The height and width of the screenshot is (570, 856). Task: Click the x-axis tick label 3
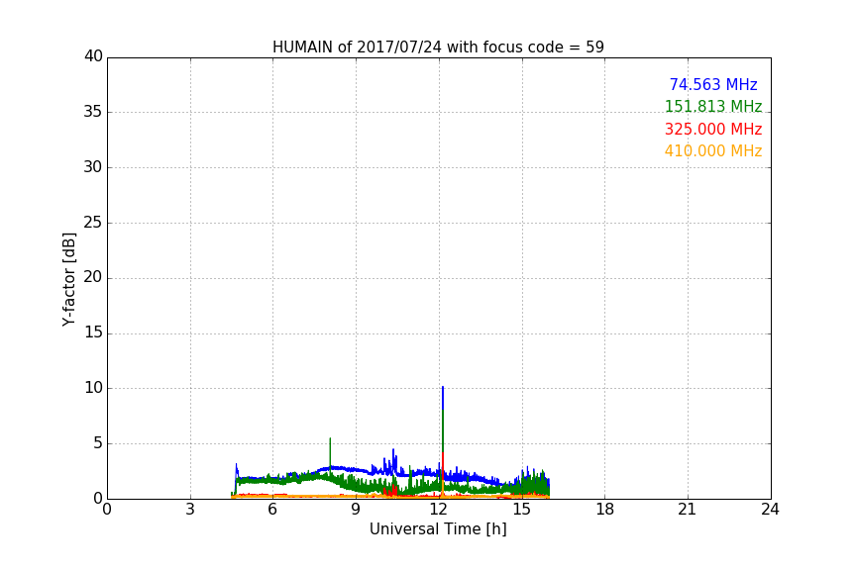point(190,510)
